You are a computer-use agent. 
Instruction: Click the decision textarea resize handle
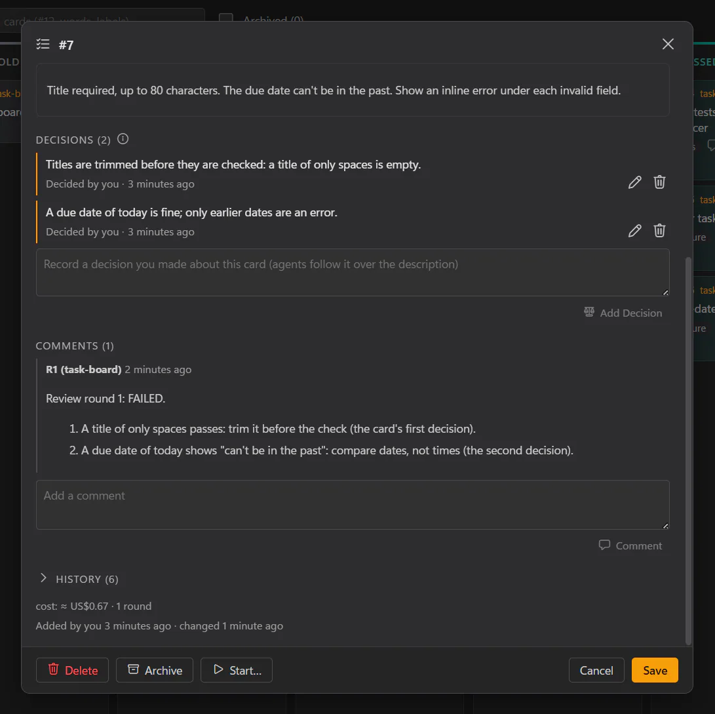click(x=665, y=292)
